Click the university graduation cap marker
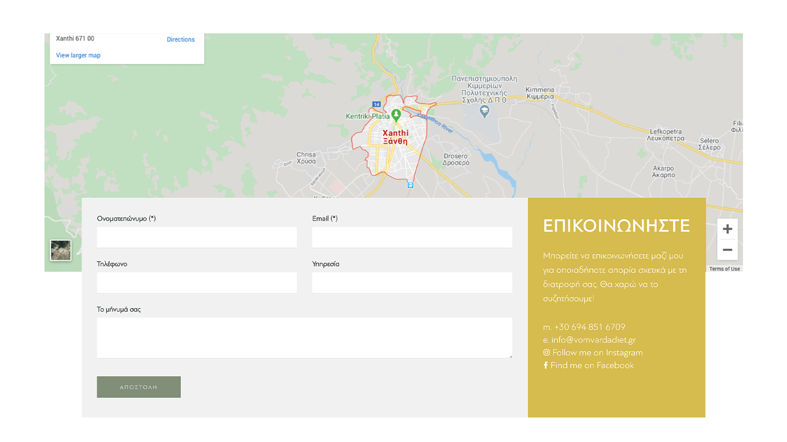787x442 pixels. click(x=484, y=111)
